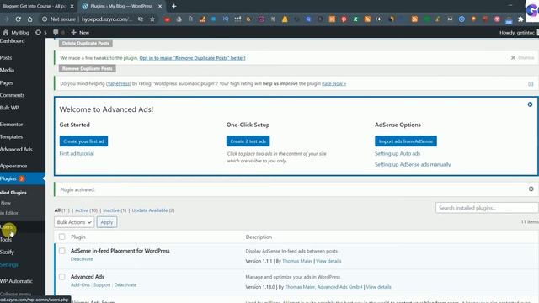Filter plugins by Update Available

[153, 210]
